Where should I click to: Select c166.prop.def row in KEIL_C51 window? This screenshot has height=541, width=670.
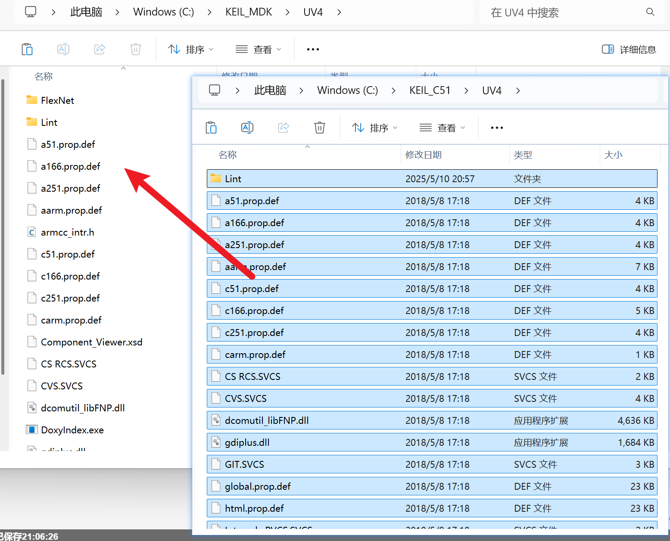(432, 311)
